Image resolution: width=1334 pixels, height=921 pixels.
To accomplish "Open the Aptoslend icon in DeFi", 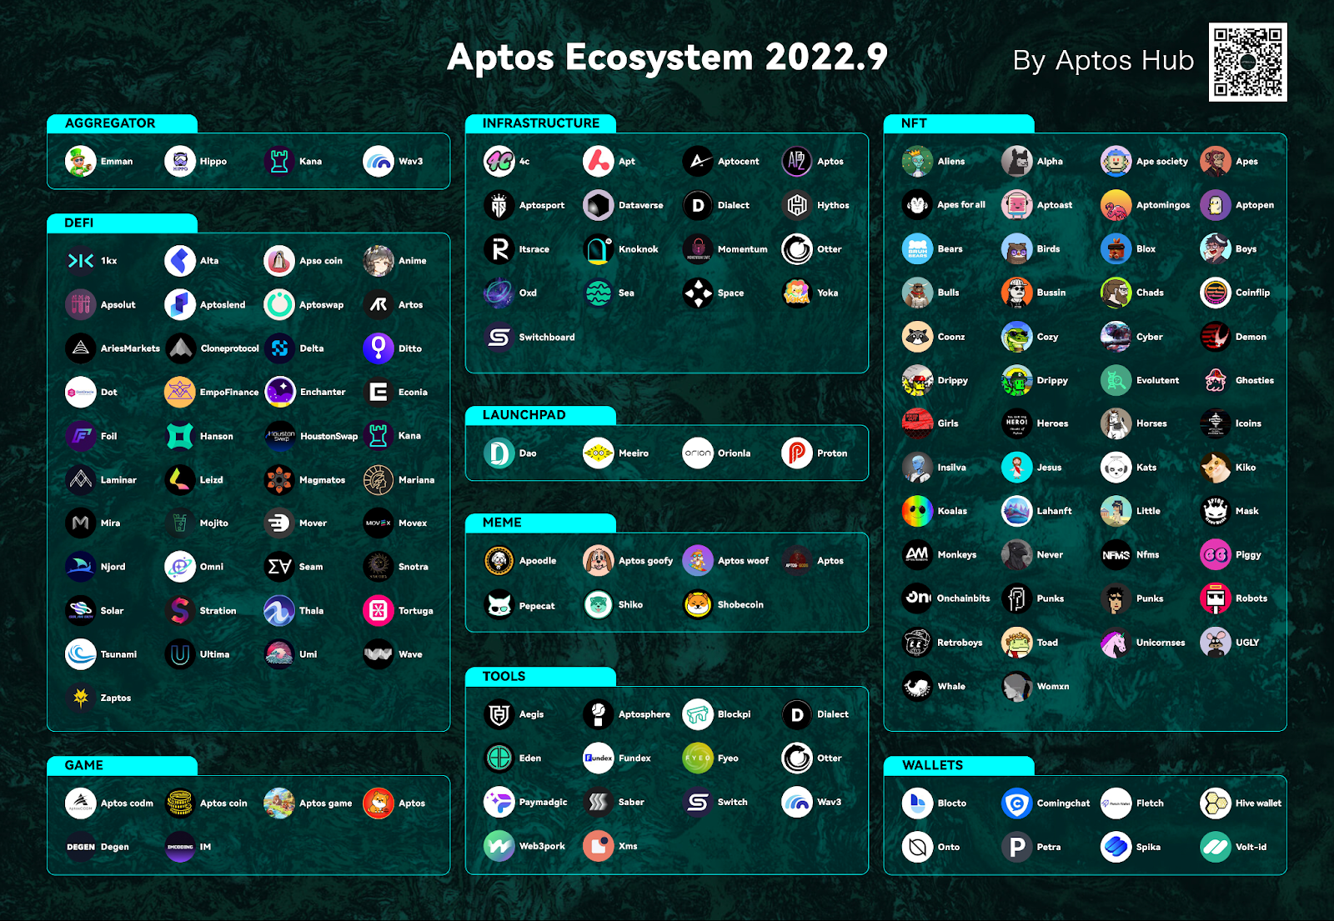I will [180, 305].
